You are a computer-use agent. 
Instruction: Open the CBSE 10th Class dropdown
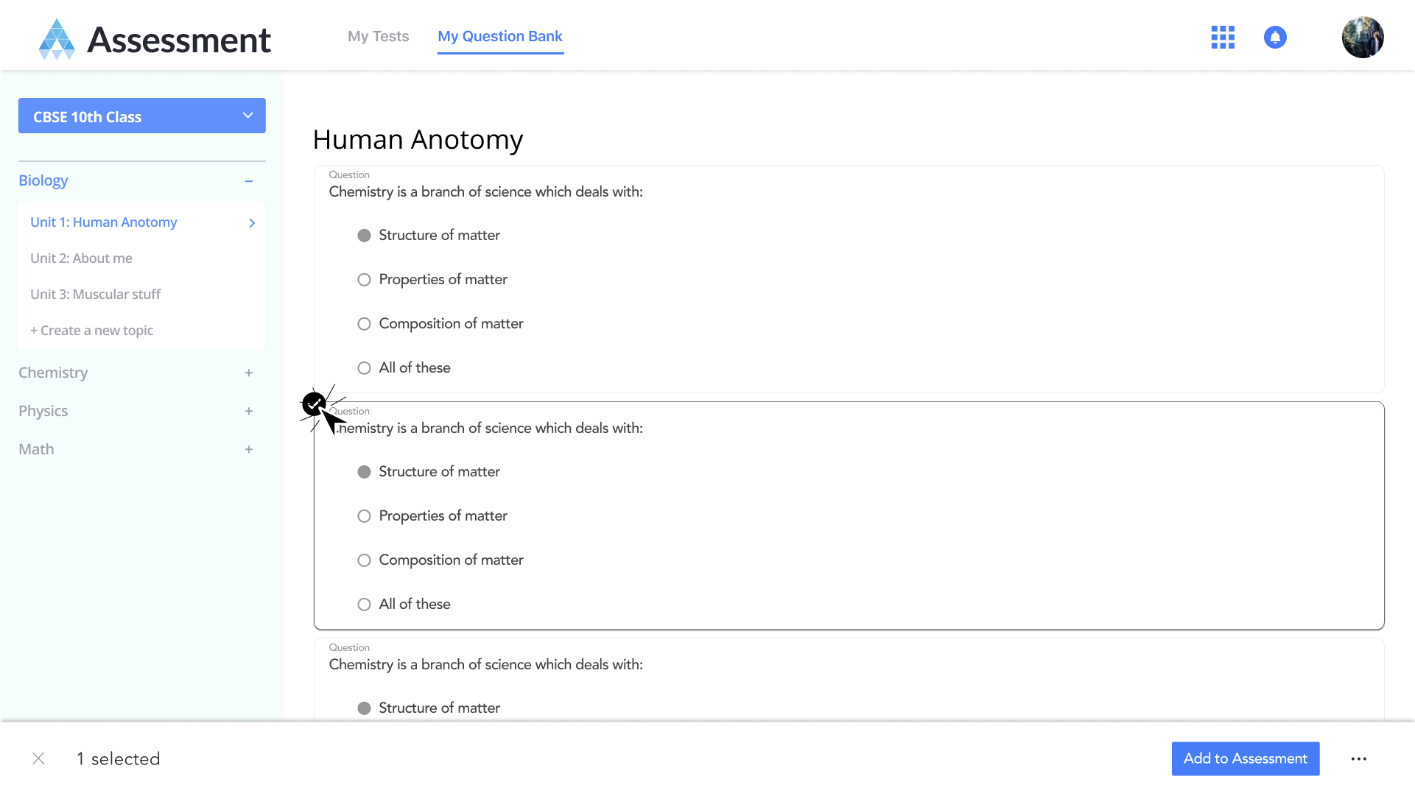click(142, 116)
